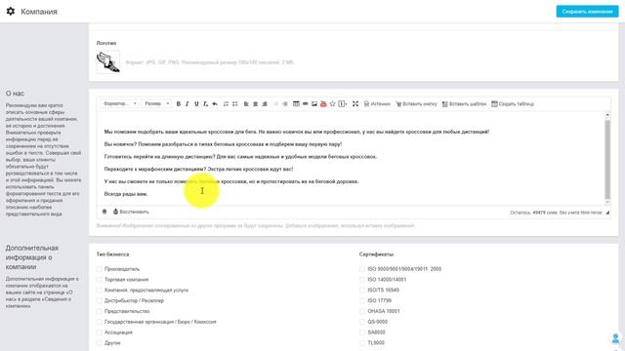Check Компания, предоставляющая услуги checkbox

point(100,291)
